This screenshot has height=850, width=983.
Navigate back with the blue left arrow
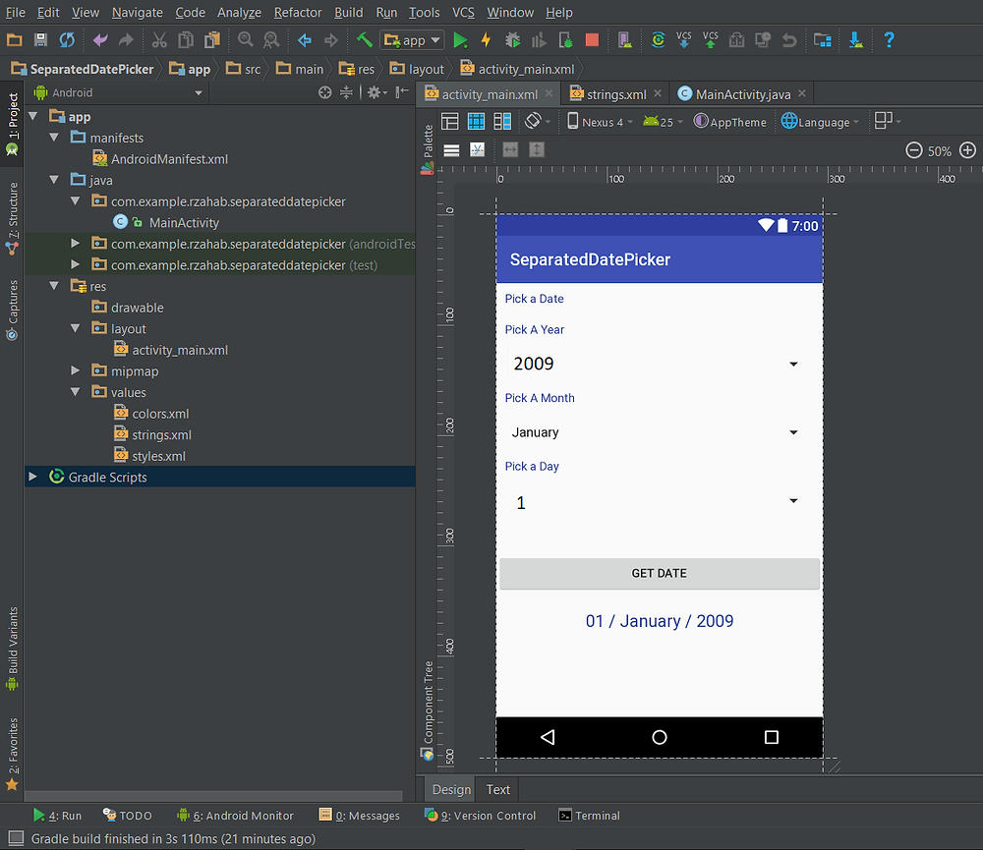pyautogui.click(x=305, y=40)
